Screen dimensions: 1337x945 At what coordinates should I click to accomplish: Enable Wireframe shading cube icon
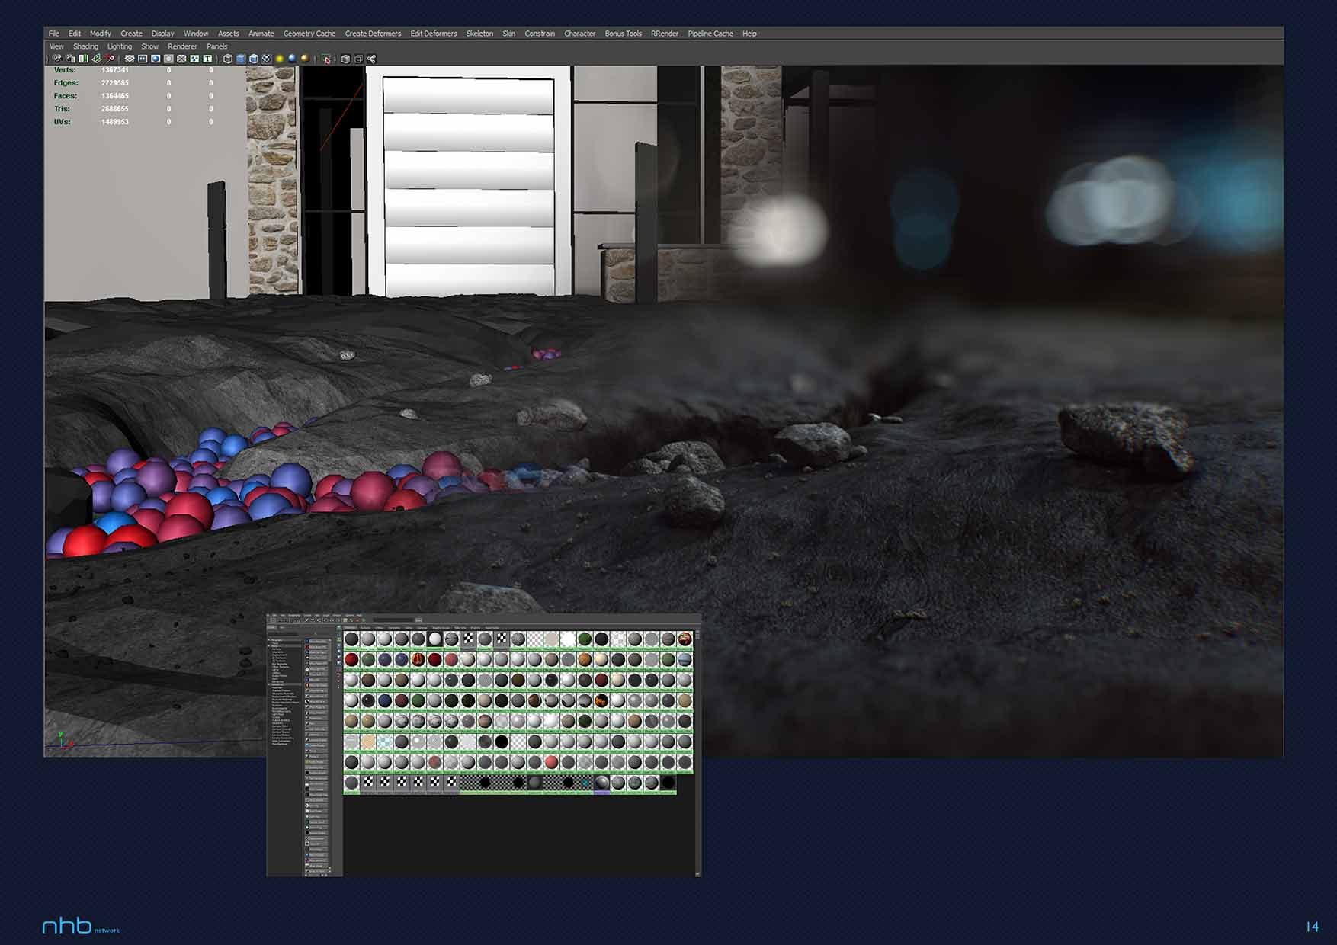(227, 59)
